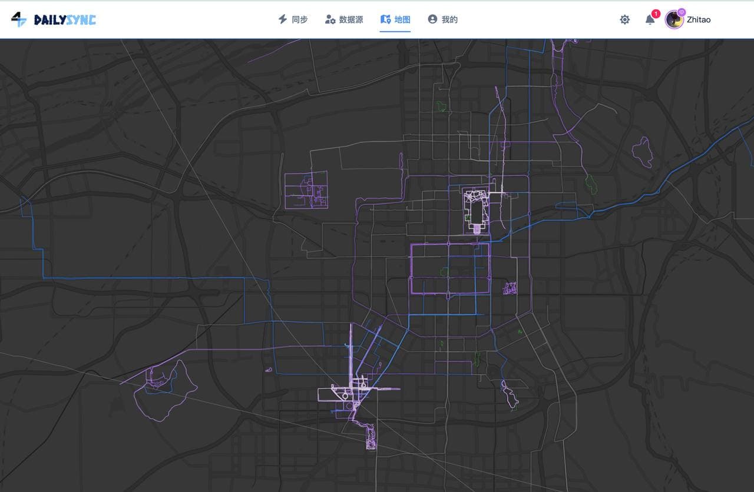The width and height of the screenshot is (754, 492).
Task: Click the user avatar picture
Action: [674, 19]
